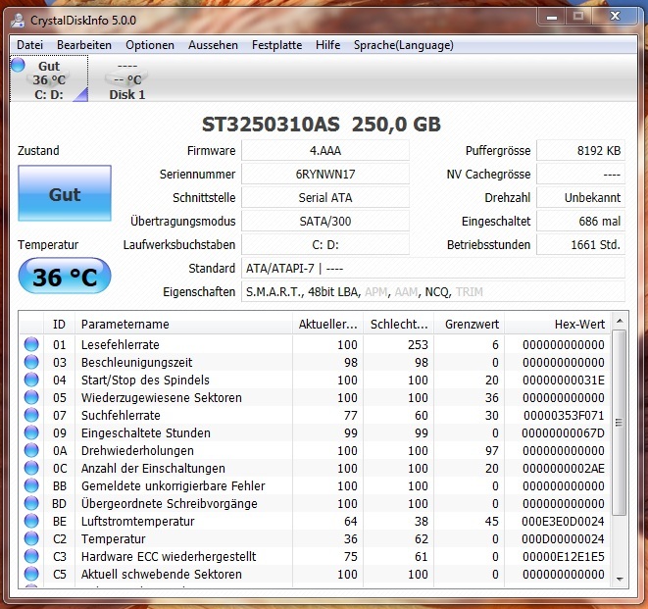
Task: Click the status icon of row 03 Beschleunigungszeit
Action: 31,362
